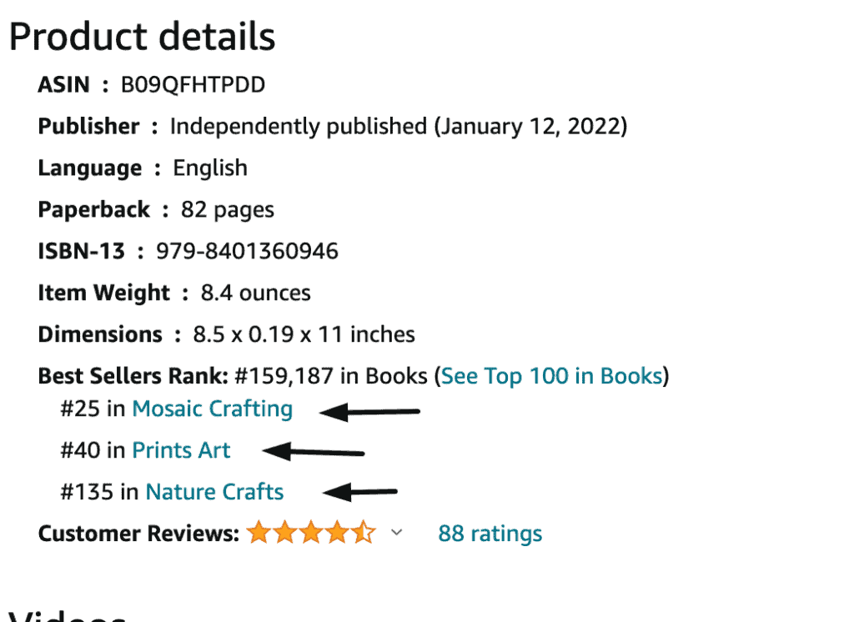Expand the customer reviews rating chevron

pos(397,532)
